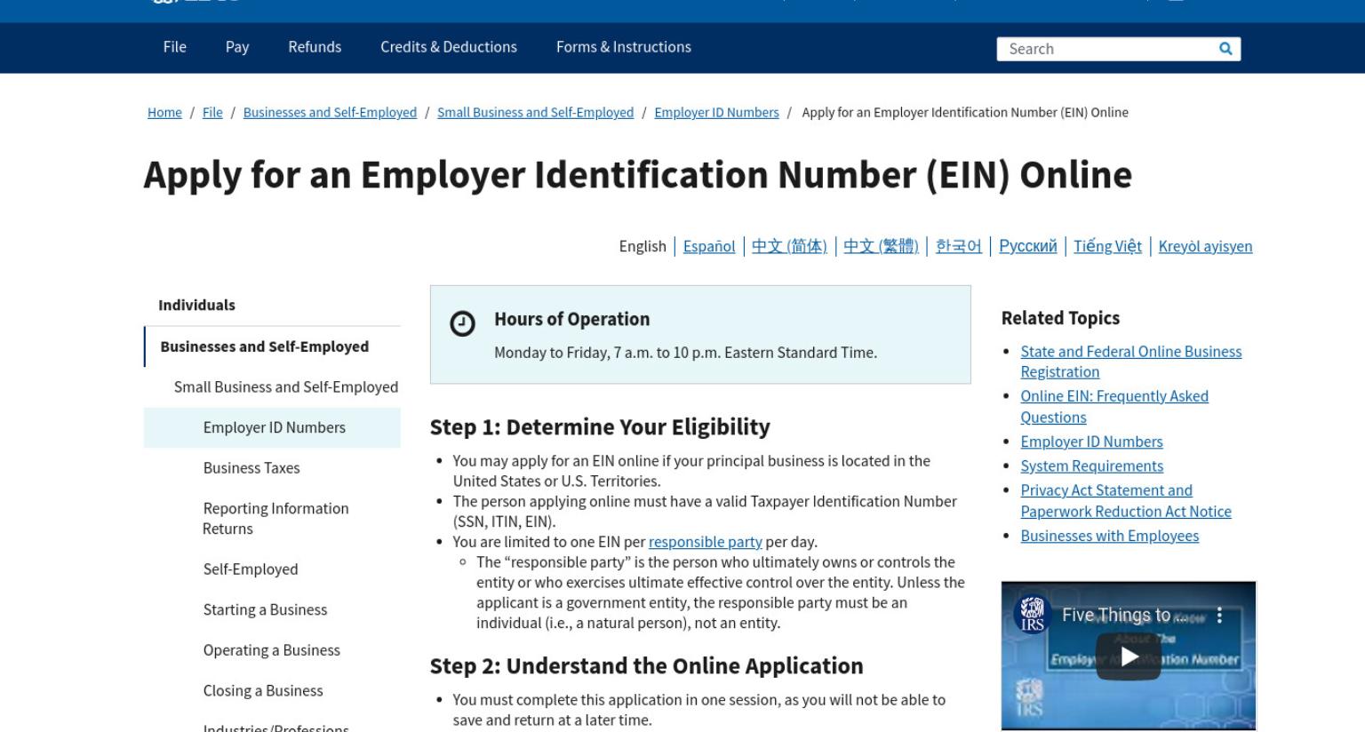
Task: Open Business Taxes in sidebar
Action: click(x=251, y=468)
